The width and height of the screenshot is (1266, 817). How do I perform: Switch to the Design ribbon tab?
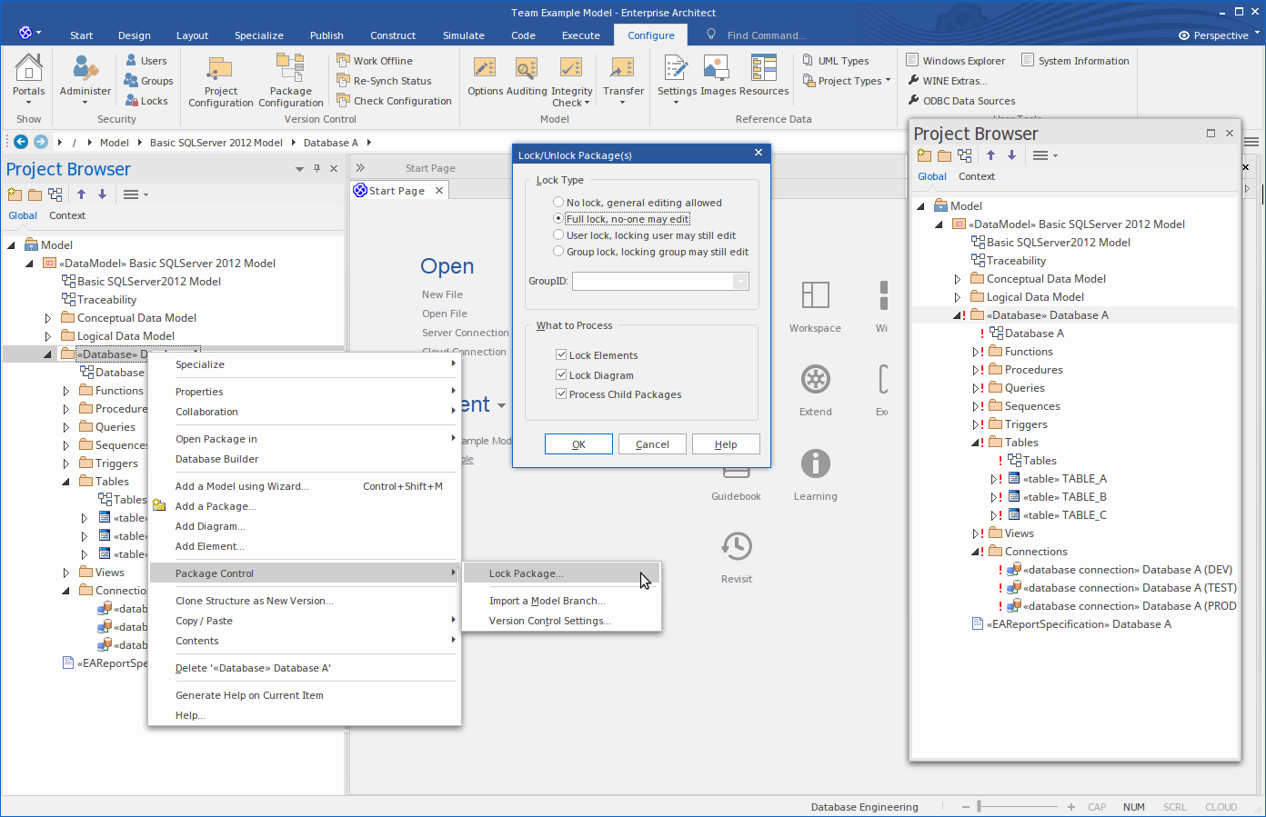[x=134, y=35]
